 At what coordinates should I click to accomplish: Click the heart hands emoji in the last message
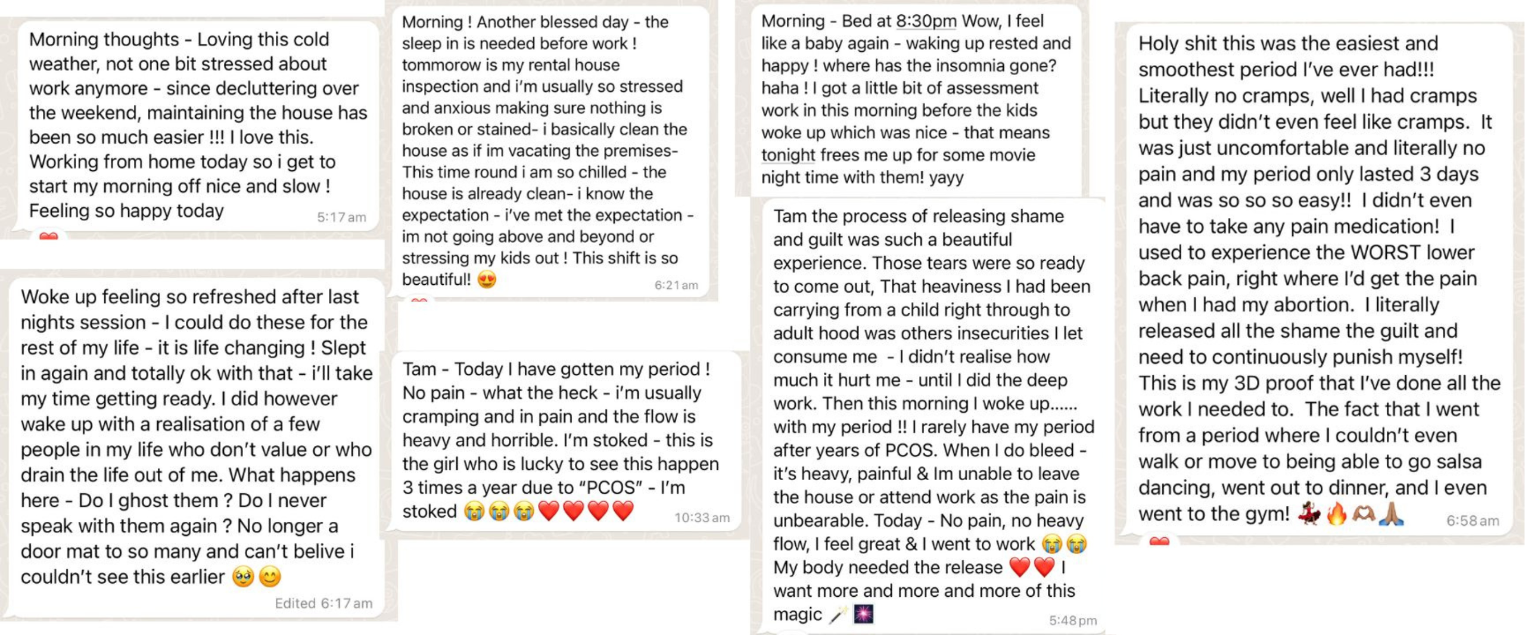(x=1364, y=513)
